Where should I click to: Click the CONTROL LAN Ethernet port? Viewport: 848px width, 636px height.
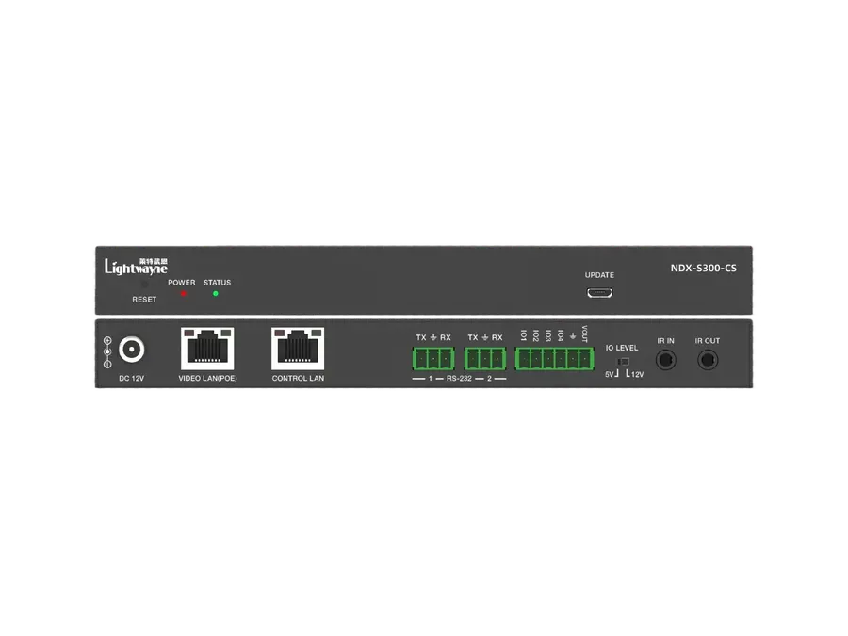(298, 349)
